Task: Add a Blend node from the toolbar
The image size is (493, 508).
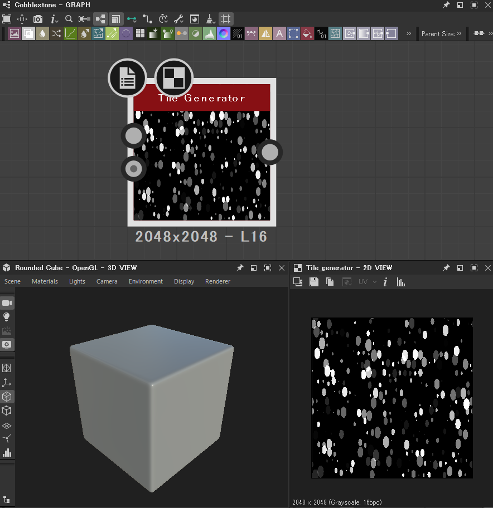Action: pyautogui.click(x=28, y=33)
